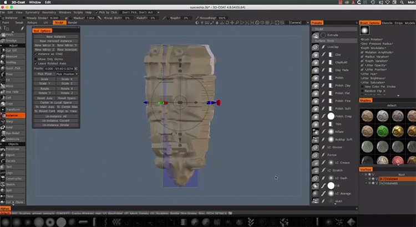Toggle Leave Rotated Axes checkbox

coord(36,64)
